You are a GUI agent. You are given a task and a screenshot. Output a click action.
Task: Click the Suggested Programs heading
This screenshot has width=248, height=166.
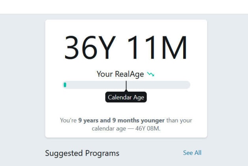[x=82, y=153]
